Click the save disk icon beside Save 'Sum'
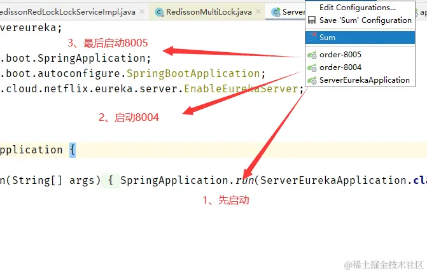Screen dimensions: 427x273 312,20
